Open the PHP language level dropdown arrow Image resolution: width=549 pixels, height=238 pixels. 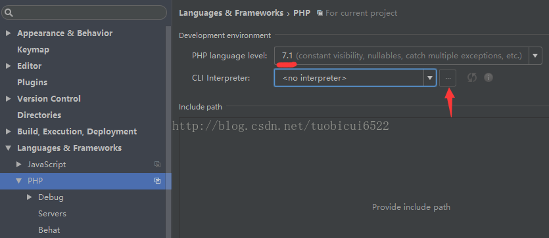tap(535, 56)
